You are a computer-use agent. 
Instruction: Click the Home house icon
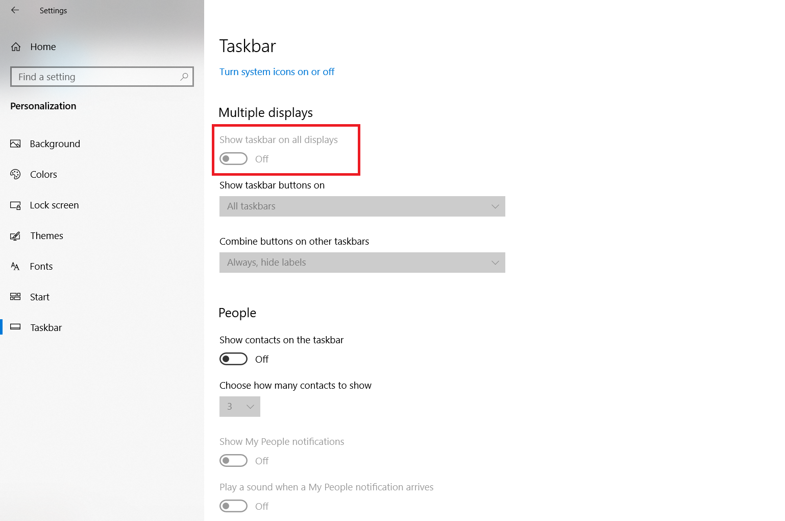(x=16, y=46)
